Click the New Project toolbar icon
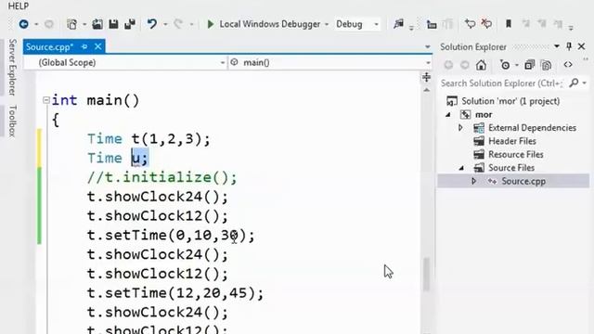 coord(72,24)
